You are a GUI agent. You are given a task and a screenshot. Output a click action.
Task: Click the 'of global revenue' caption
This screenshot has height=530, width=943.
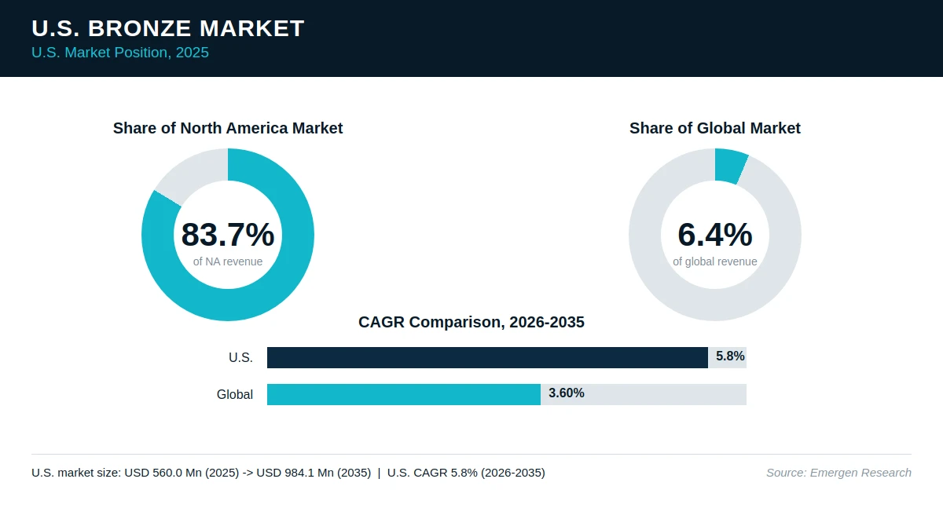pyautogui.click(x=715, y=261)
